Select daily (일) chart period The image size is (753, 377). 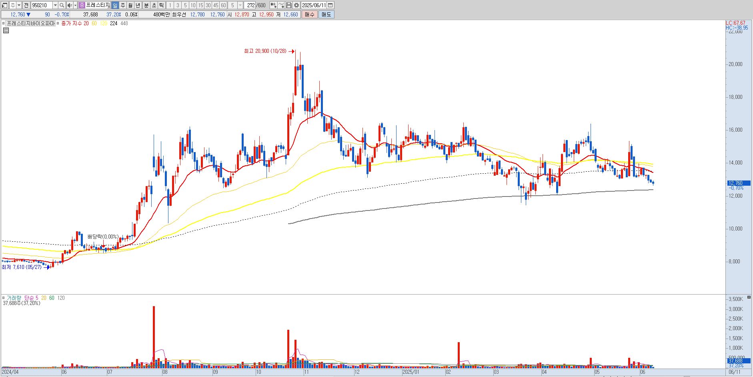[x=115, y=5]
